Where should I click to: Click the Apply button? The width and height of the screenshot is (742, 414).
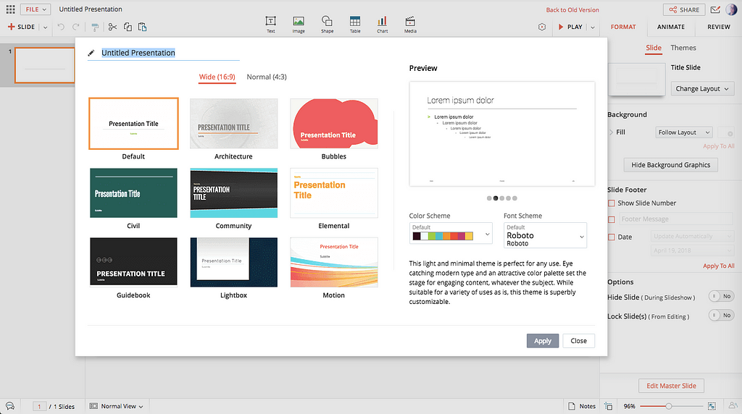(542, 341)
